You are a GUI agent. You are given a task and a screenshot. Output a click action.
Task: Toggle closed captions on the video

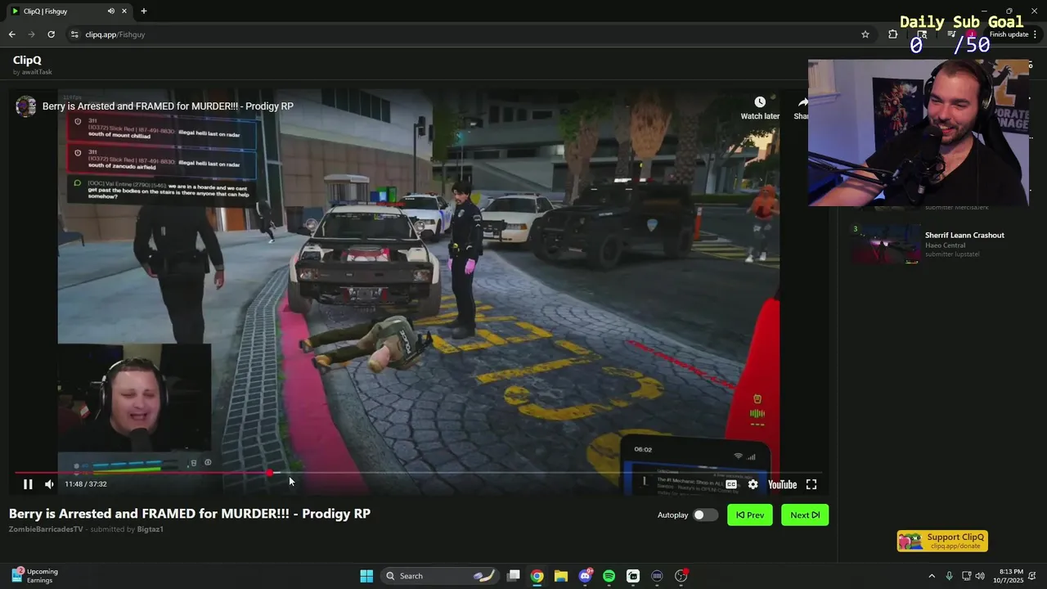point(731,484)
